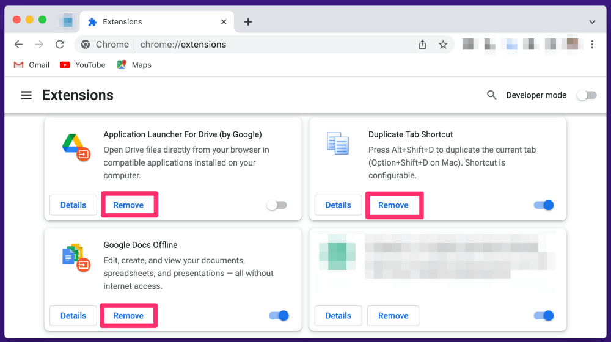
Task: Click the "Duplicate Tab Shortcut" title text
Action: pyautogui.click(x=411, y=134)
